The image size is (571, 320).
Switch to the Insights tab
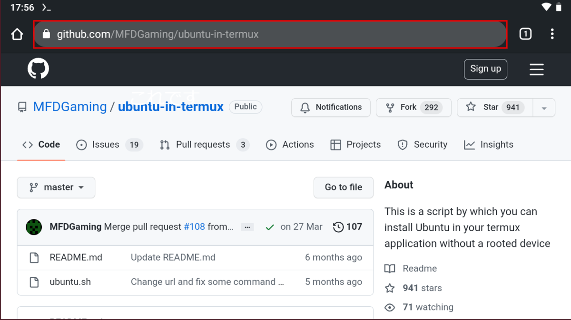(489, 145)
